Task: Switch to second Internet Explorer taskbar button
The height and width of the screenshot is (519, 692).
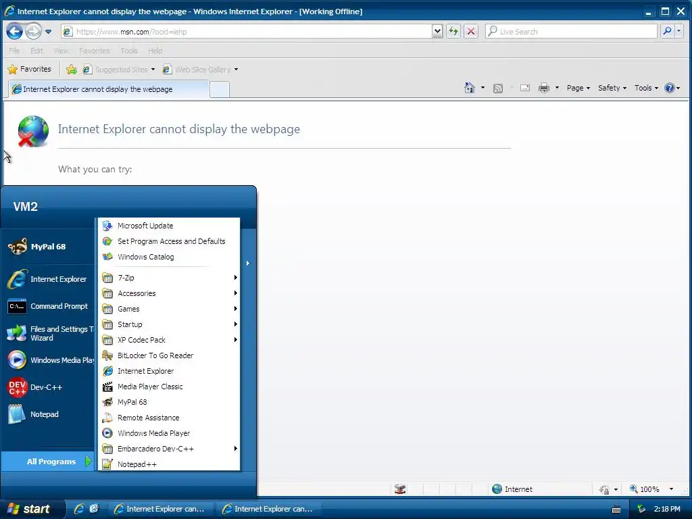Action: pyautogui.click(x=270, y=509)
